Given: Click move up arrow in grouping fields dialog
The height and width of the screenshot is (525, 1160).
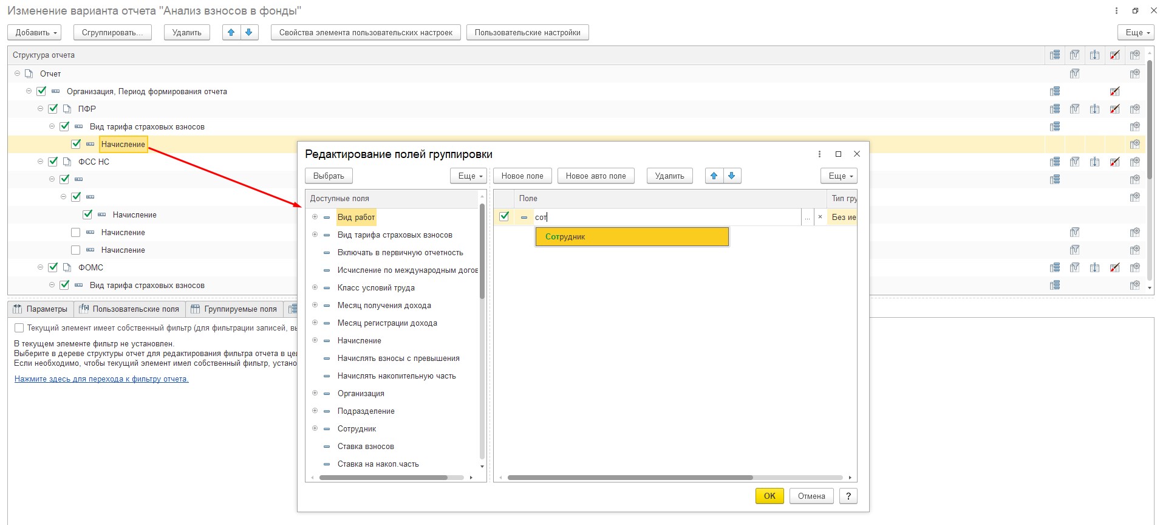Looking at the screenshot, I should 714,176.
